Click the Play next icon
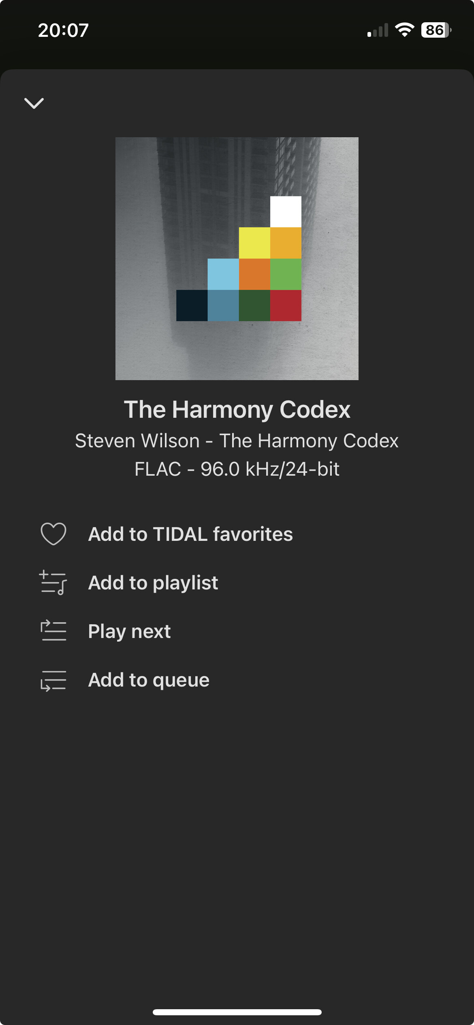Image resolution: width=474 pixels, height=1025 pixels. point(53,631)
